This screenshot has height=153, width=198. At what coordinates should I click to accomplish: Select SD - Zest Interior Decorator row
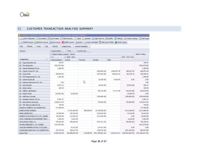pos(34,102)
